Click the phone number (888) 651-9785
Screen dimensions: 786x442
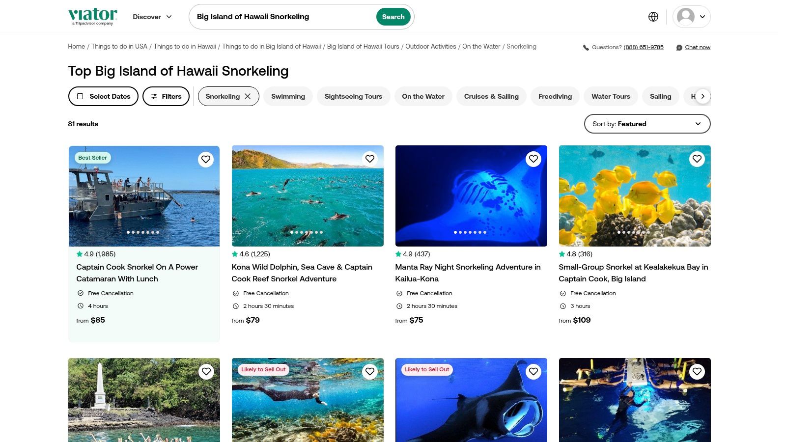[x=644, y=47]
